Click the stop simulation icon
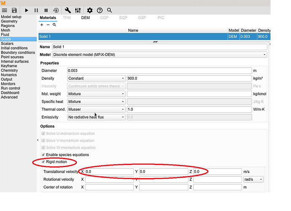The width and height of the screenshot is (291, 211). [46, 10]
